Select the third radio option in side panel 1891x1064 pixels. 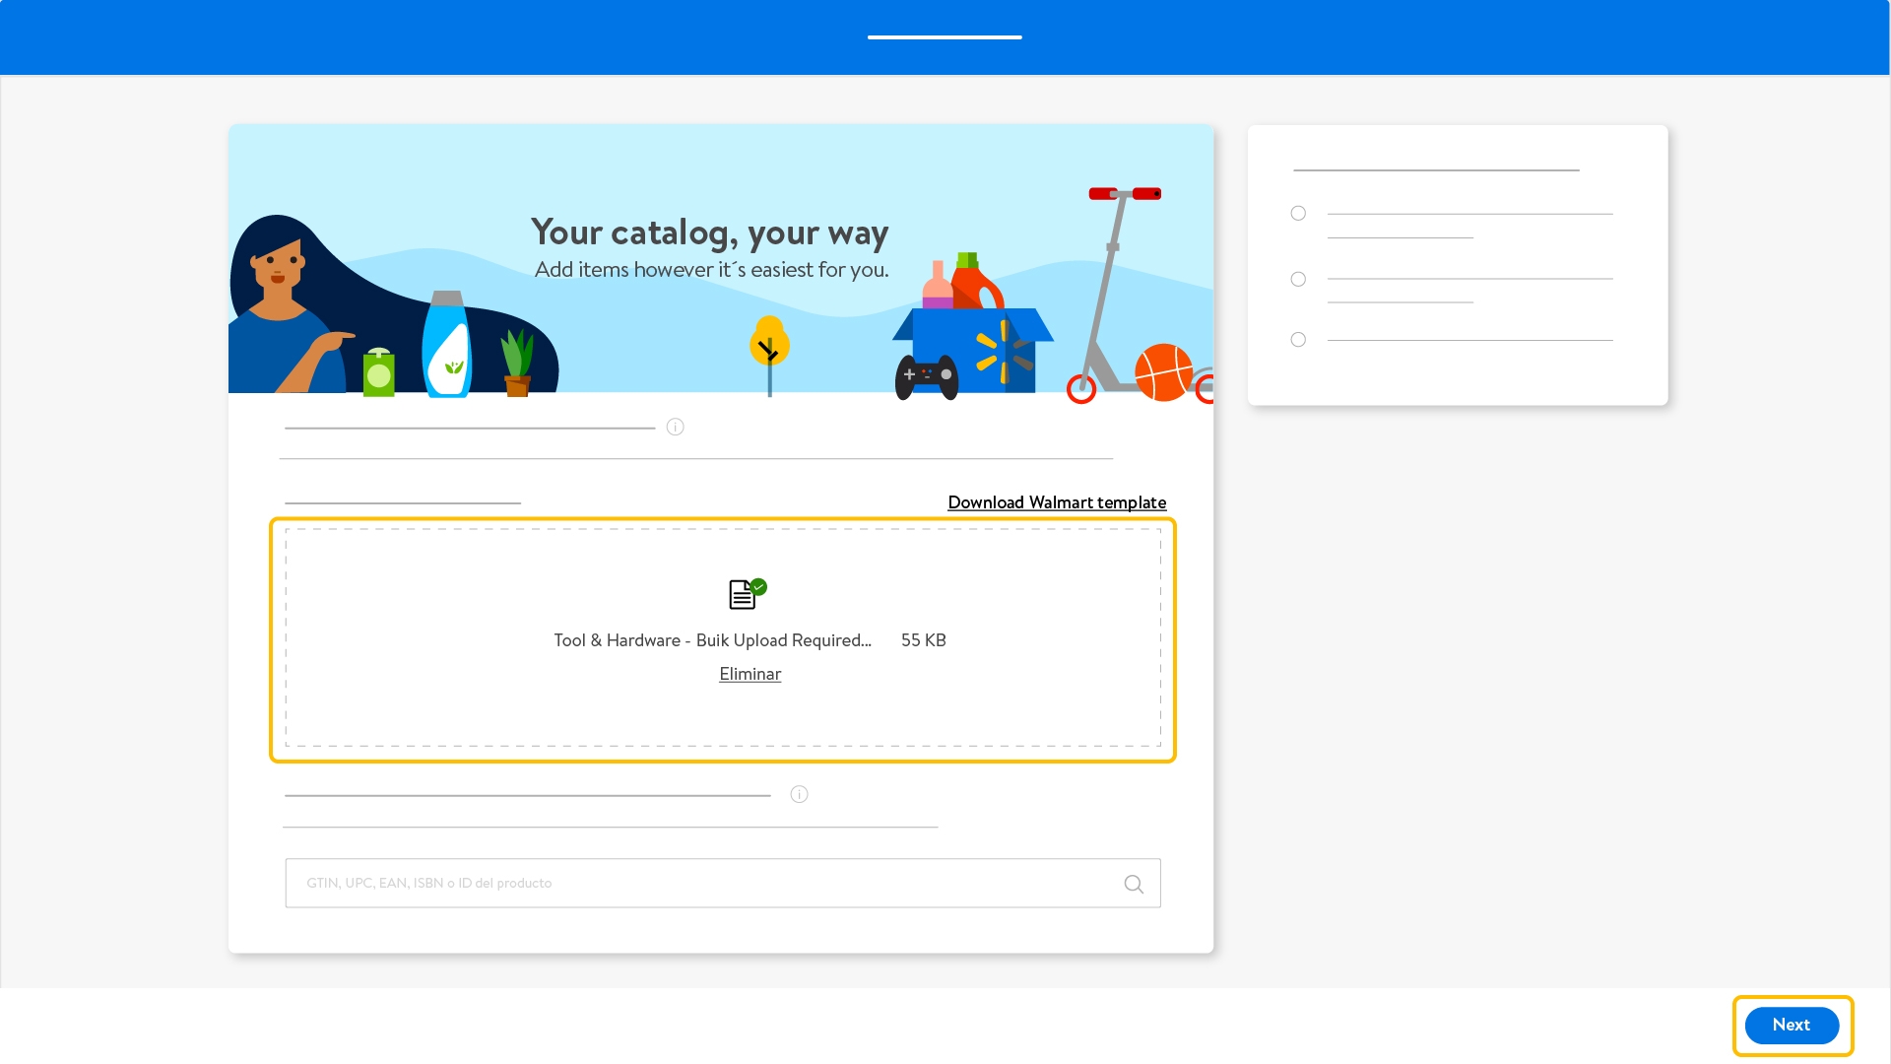[1298, 339]
